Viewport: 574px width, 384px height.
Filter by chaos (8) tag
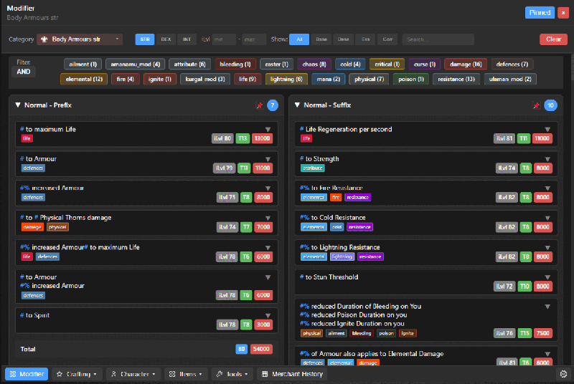314,64
